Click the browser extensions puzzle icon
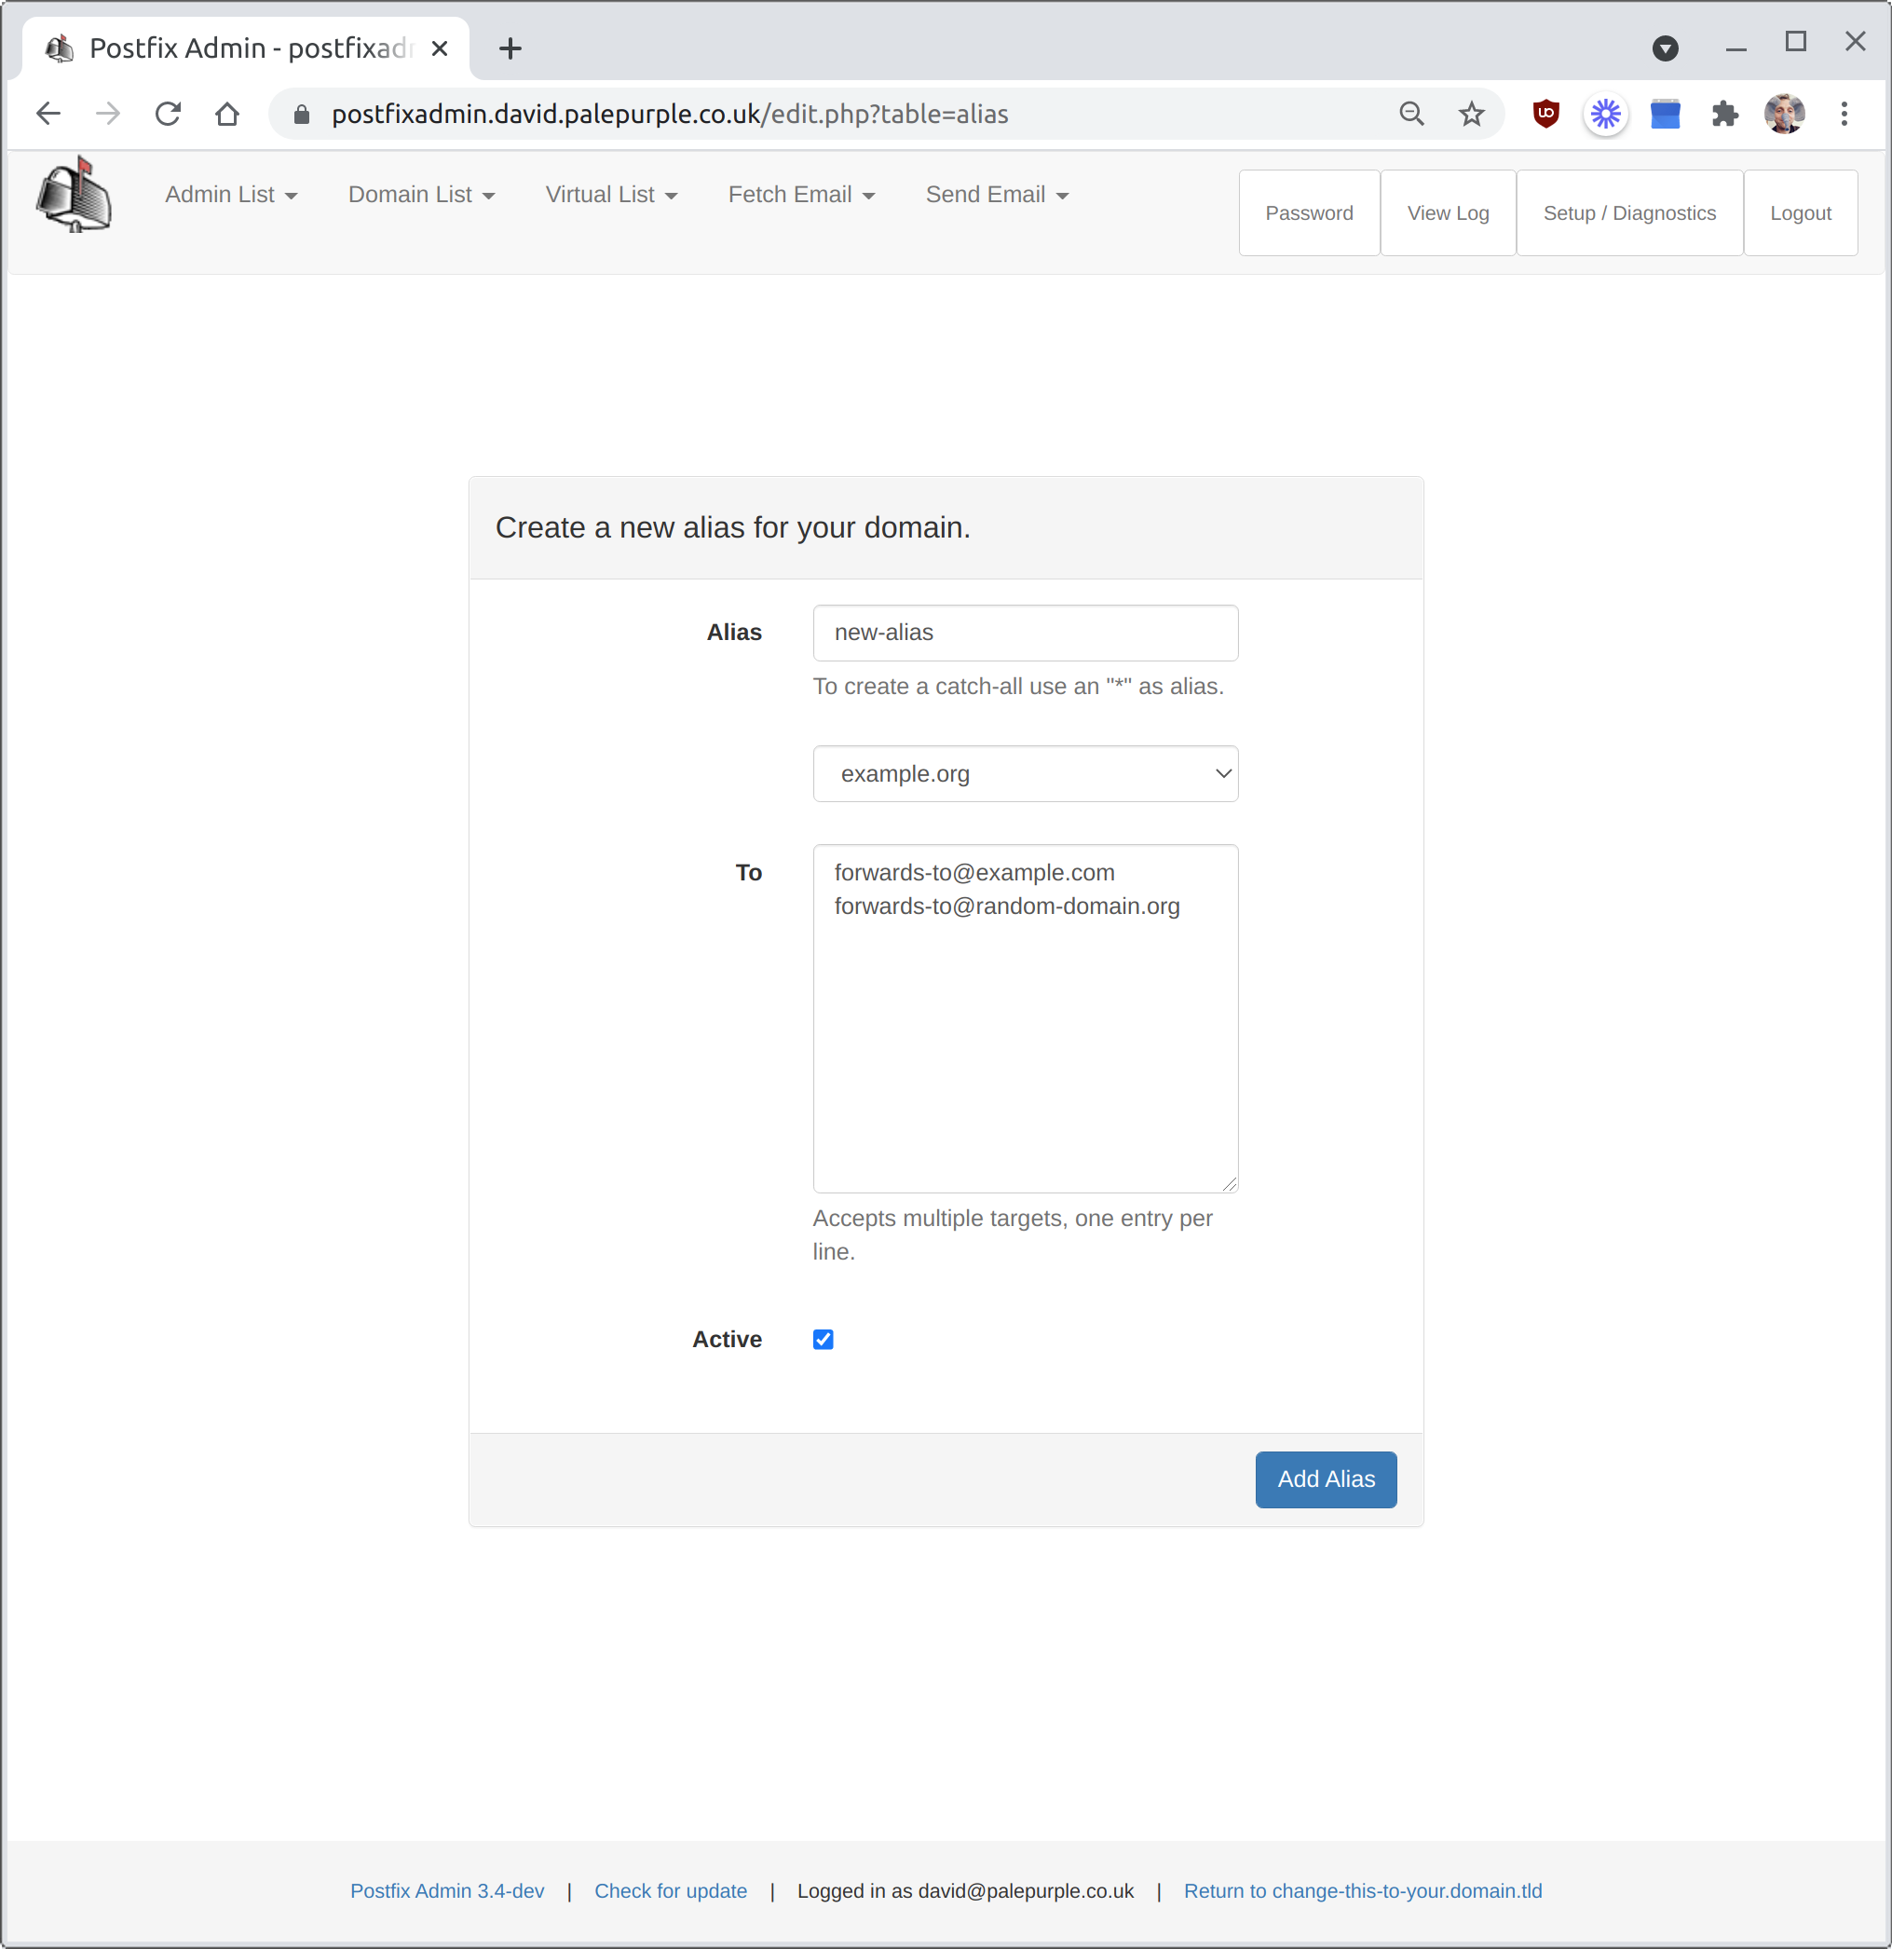Image resolution: width=1892 pixels, height=1949 pixels. coord(1726,115)
